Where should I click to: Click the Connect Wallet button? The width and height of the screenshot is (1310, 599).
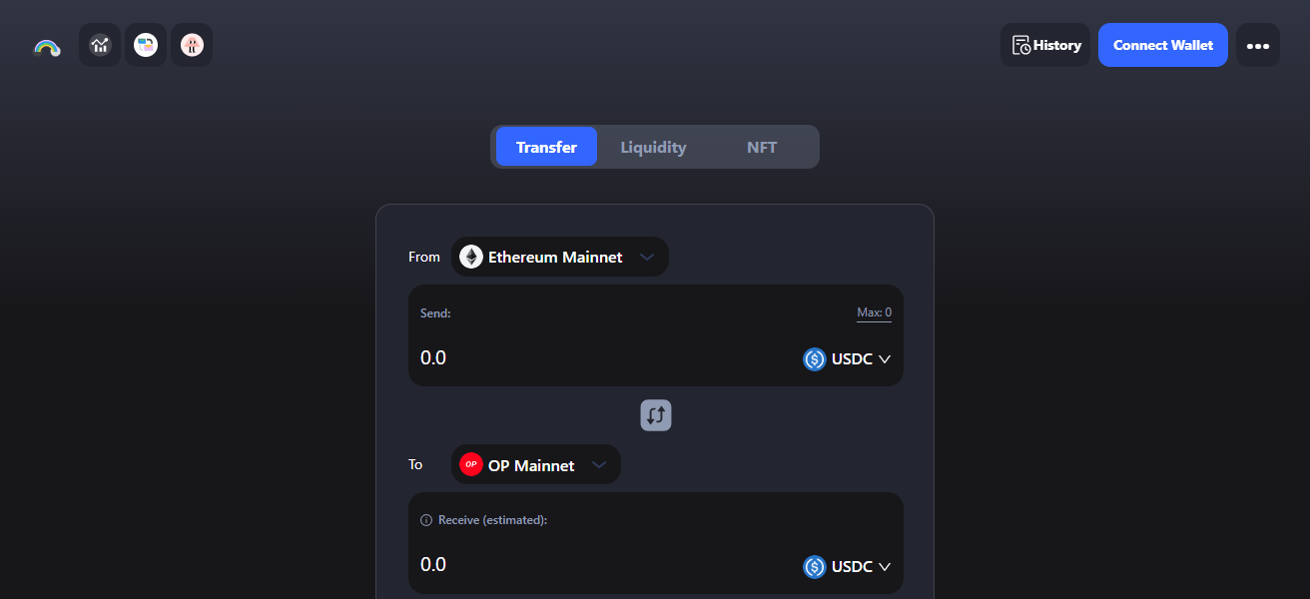1162,45
